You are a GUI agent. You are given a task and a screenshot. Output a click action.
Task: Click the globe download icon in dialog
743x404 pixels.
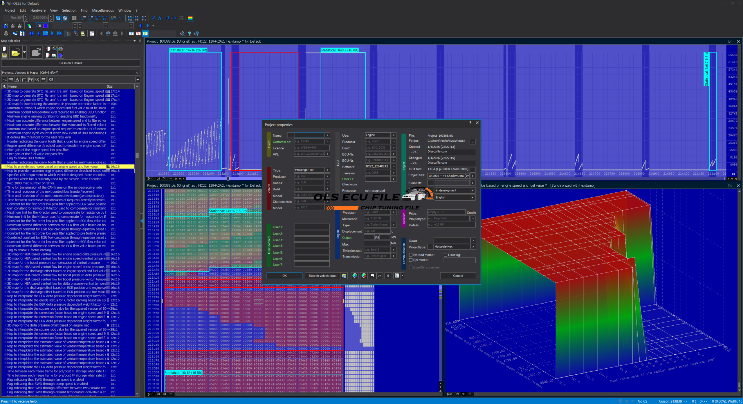click(x=355, y=276)
